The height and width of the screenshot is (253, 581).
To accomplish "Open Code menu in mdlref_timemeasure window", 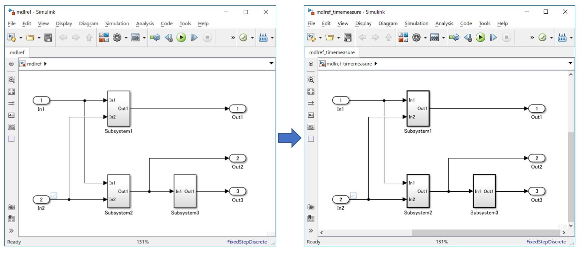I will coord(466,24).
